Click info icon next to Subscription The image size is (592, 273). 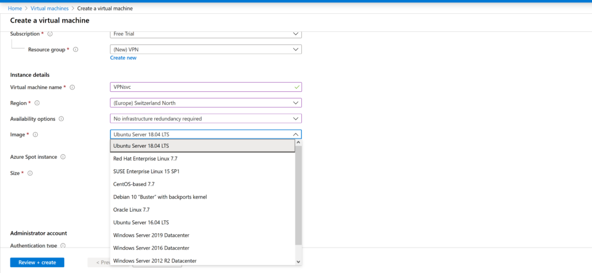[50, 34]
